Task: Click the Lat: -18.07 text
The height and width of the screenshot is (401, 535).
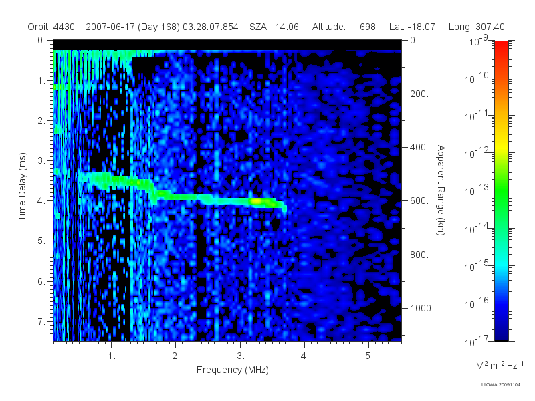Action: tap(412, 27)
